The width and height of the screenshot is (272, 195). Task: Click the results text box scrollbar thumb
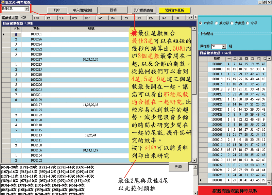[195, 172]
